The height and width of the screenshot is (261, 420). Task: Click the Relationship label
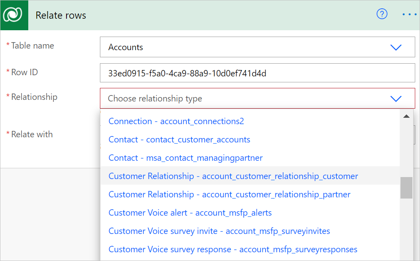click(x=34, y=97)
